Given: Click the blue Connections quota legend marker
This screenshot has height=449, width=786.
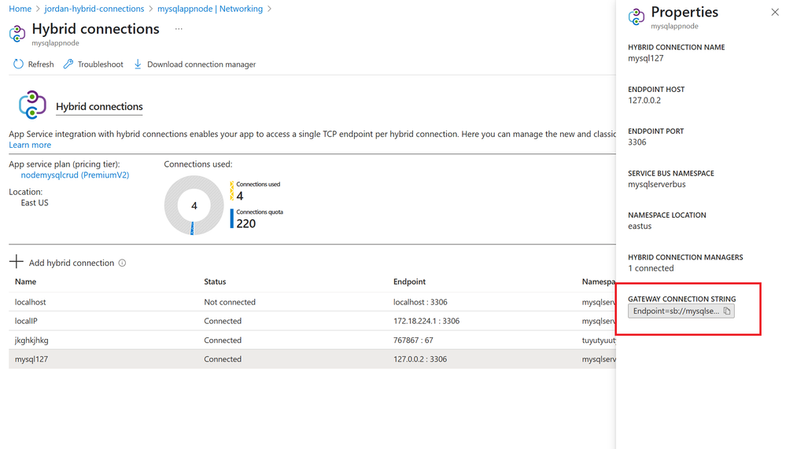Looking at the screenshot, I should [x=231, y=219].
